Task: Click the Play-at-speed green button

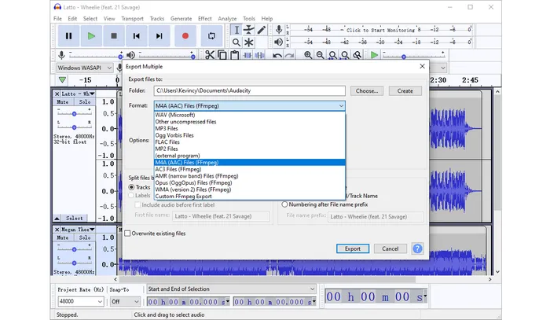Action: click(374, 55)
